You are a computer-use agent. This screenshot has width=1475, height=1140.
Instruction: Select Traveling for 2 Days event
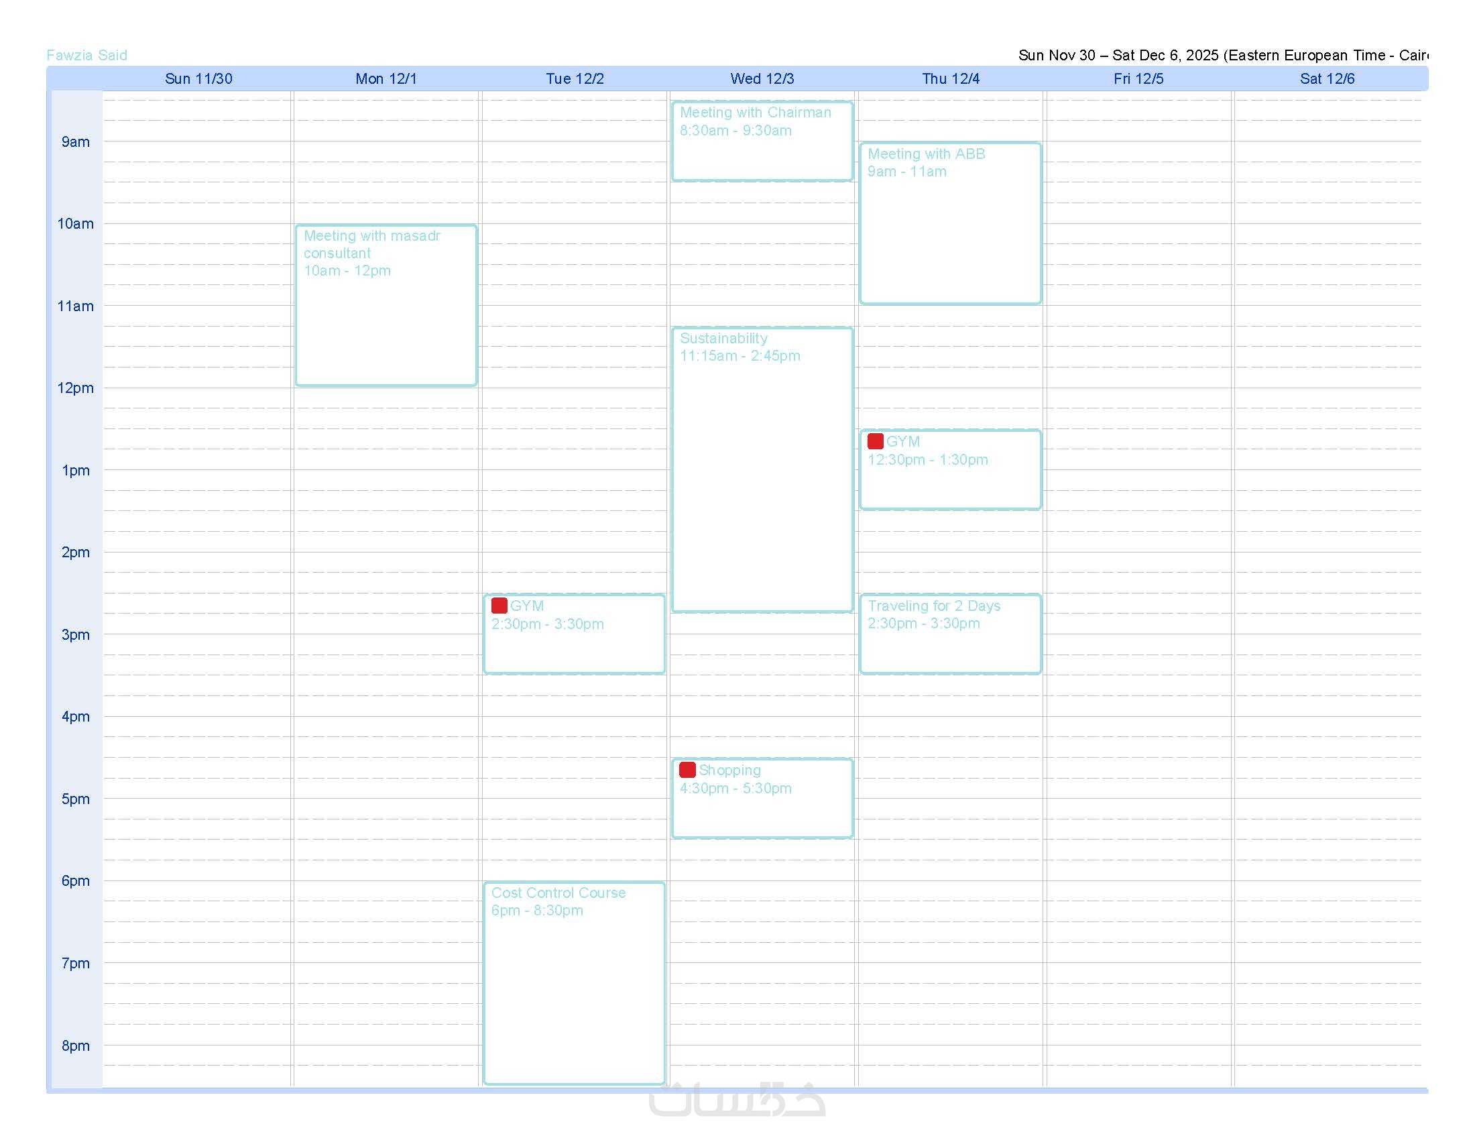click(x=949, y=634)
